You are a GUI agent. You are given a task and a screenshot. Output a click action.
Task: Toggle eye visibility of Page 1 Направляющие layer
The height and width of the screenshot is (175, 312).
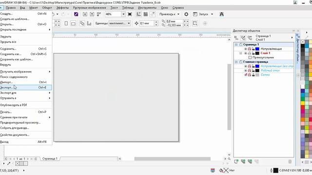[x=246, y=49]
